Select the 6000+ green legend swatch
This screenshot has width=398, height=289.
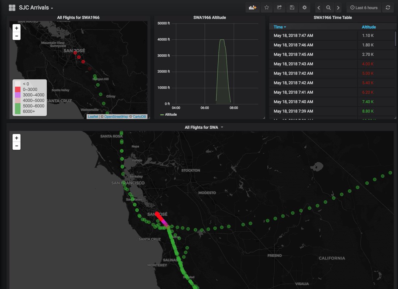(18, 112)
